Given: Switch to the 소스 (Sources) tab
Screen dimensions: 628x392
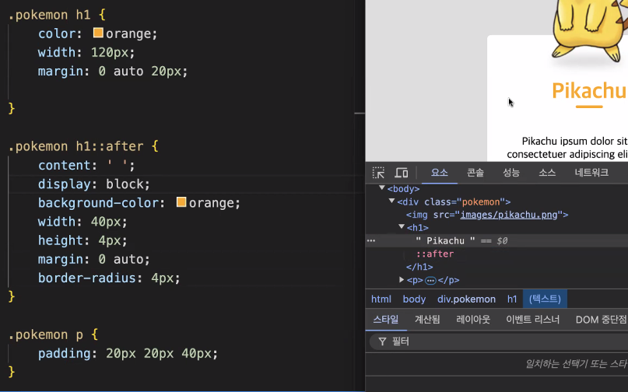Looking at the screenshot, I should coord(547,173).
